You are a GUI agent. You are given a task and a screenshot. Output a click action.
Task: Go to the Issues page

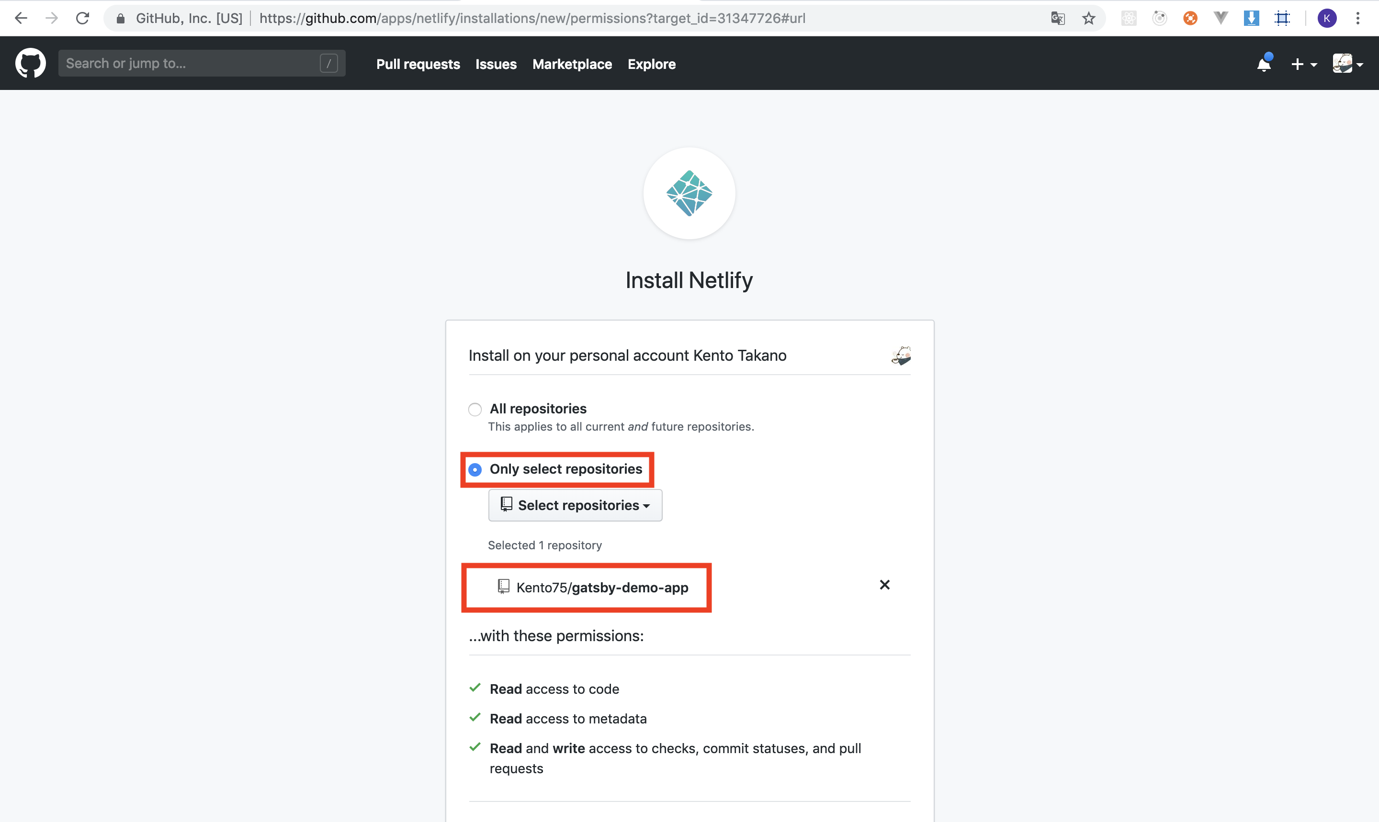pyautogui.click(x=496, y=64)
